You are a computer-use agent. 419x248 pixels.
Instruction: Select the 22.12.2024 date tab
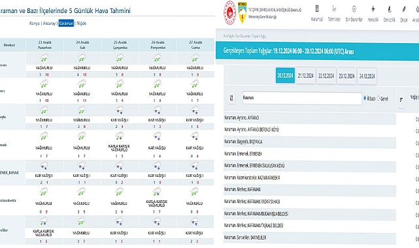click(x=326, y=76)
